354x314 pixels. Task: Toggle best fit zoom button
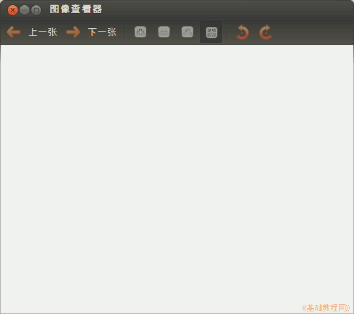(x=211, y=32)
